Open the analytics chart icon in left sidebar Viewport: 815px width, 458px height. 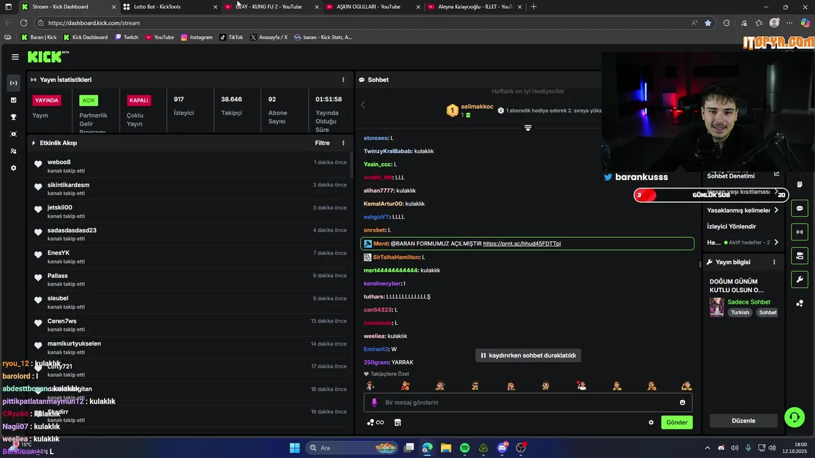point(13,100)
